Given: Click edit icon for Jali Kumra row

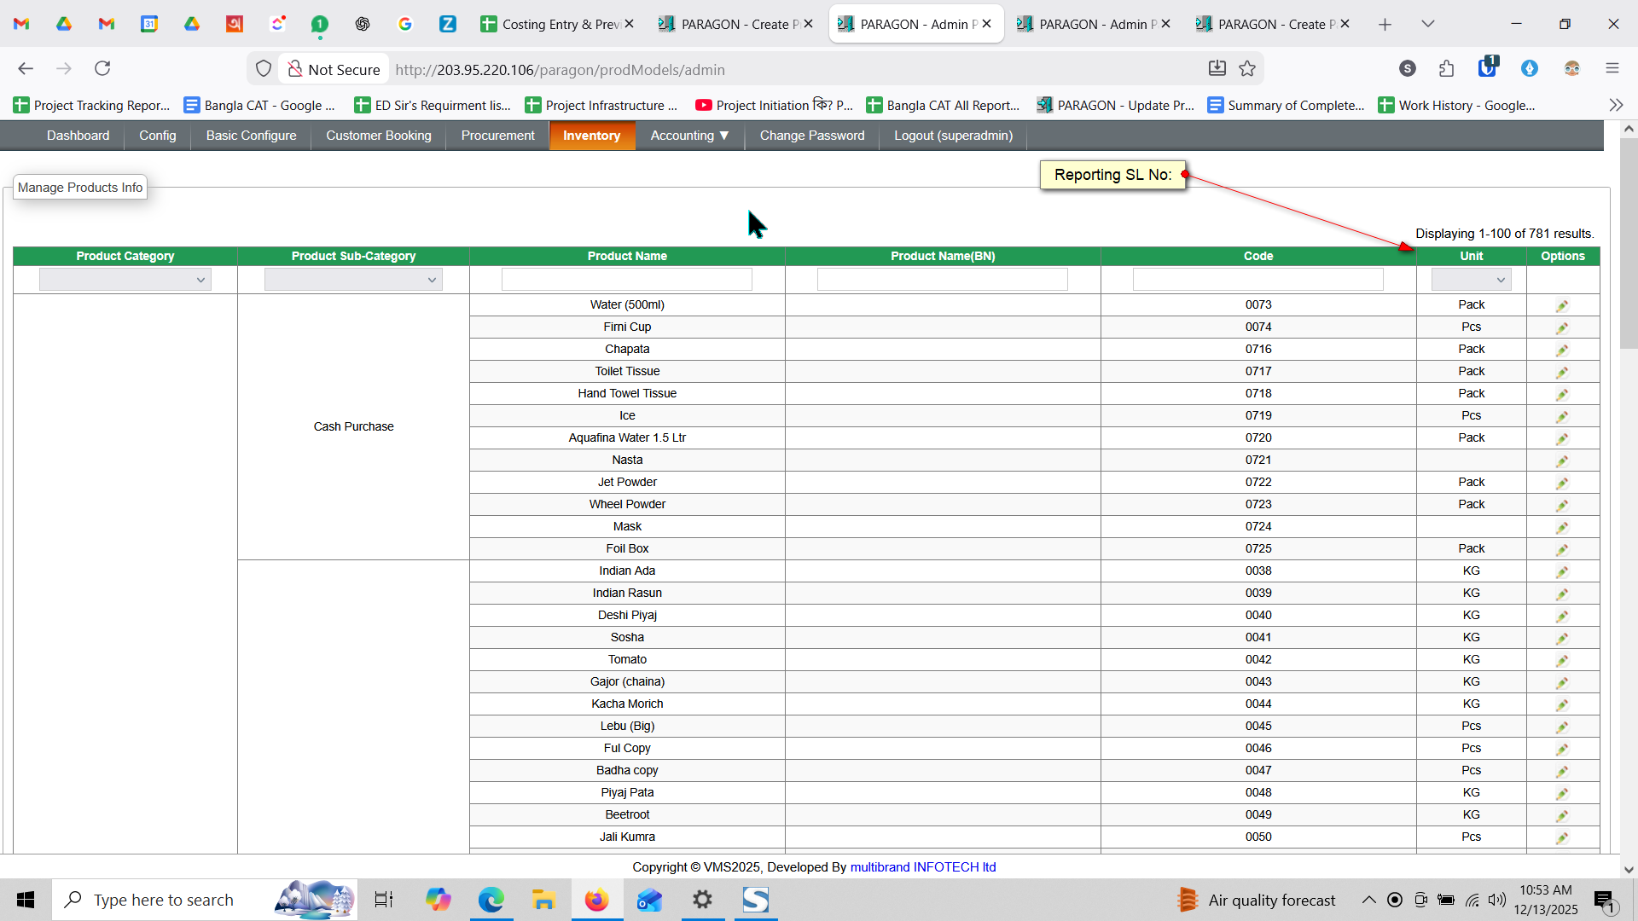Looking at the screenshot, I should tap(1562, 838).
